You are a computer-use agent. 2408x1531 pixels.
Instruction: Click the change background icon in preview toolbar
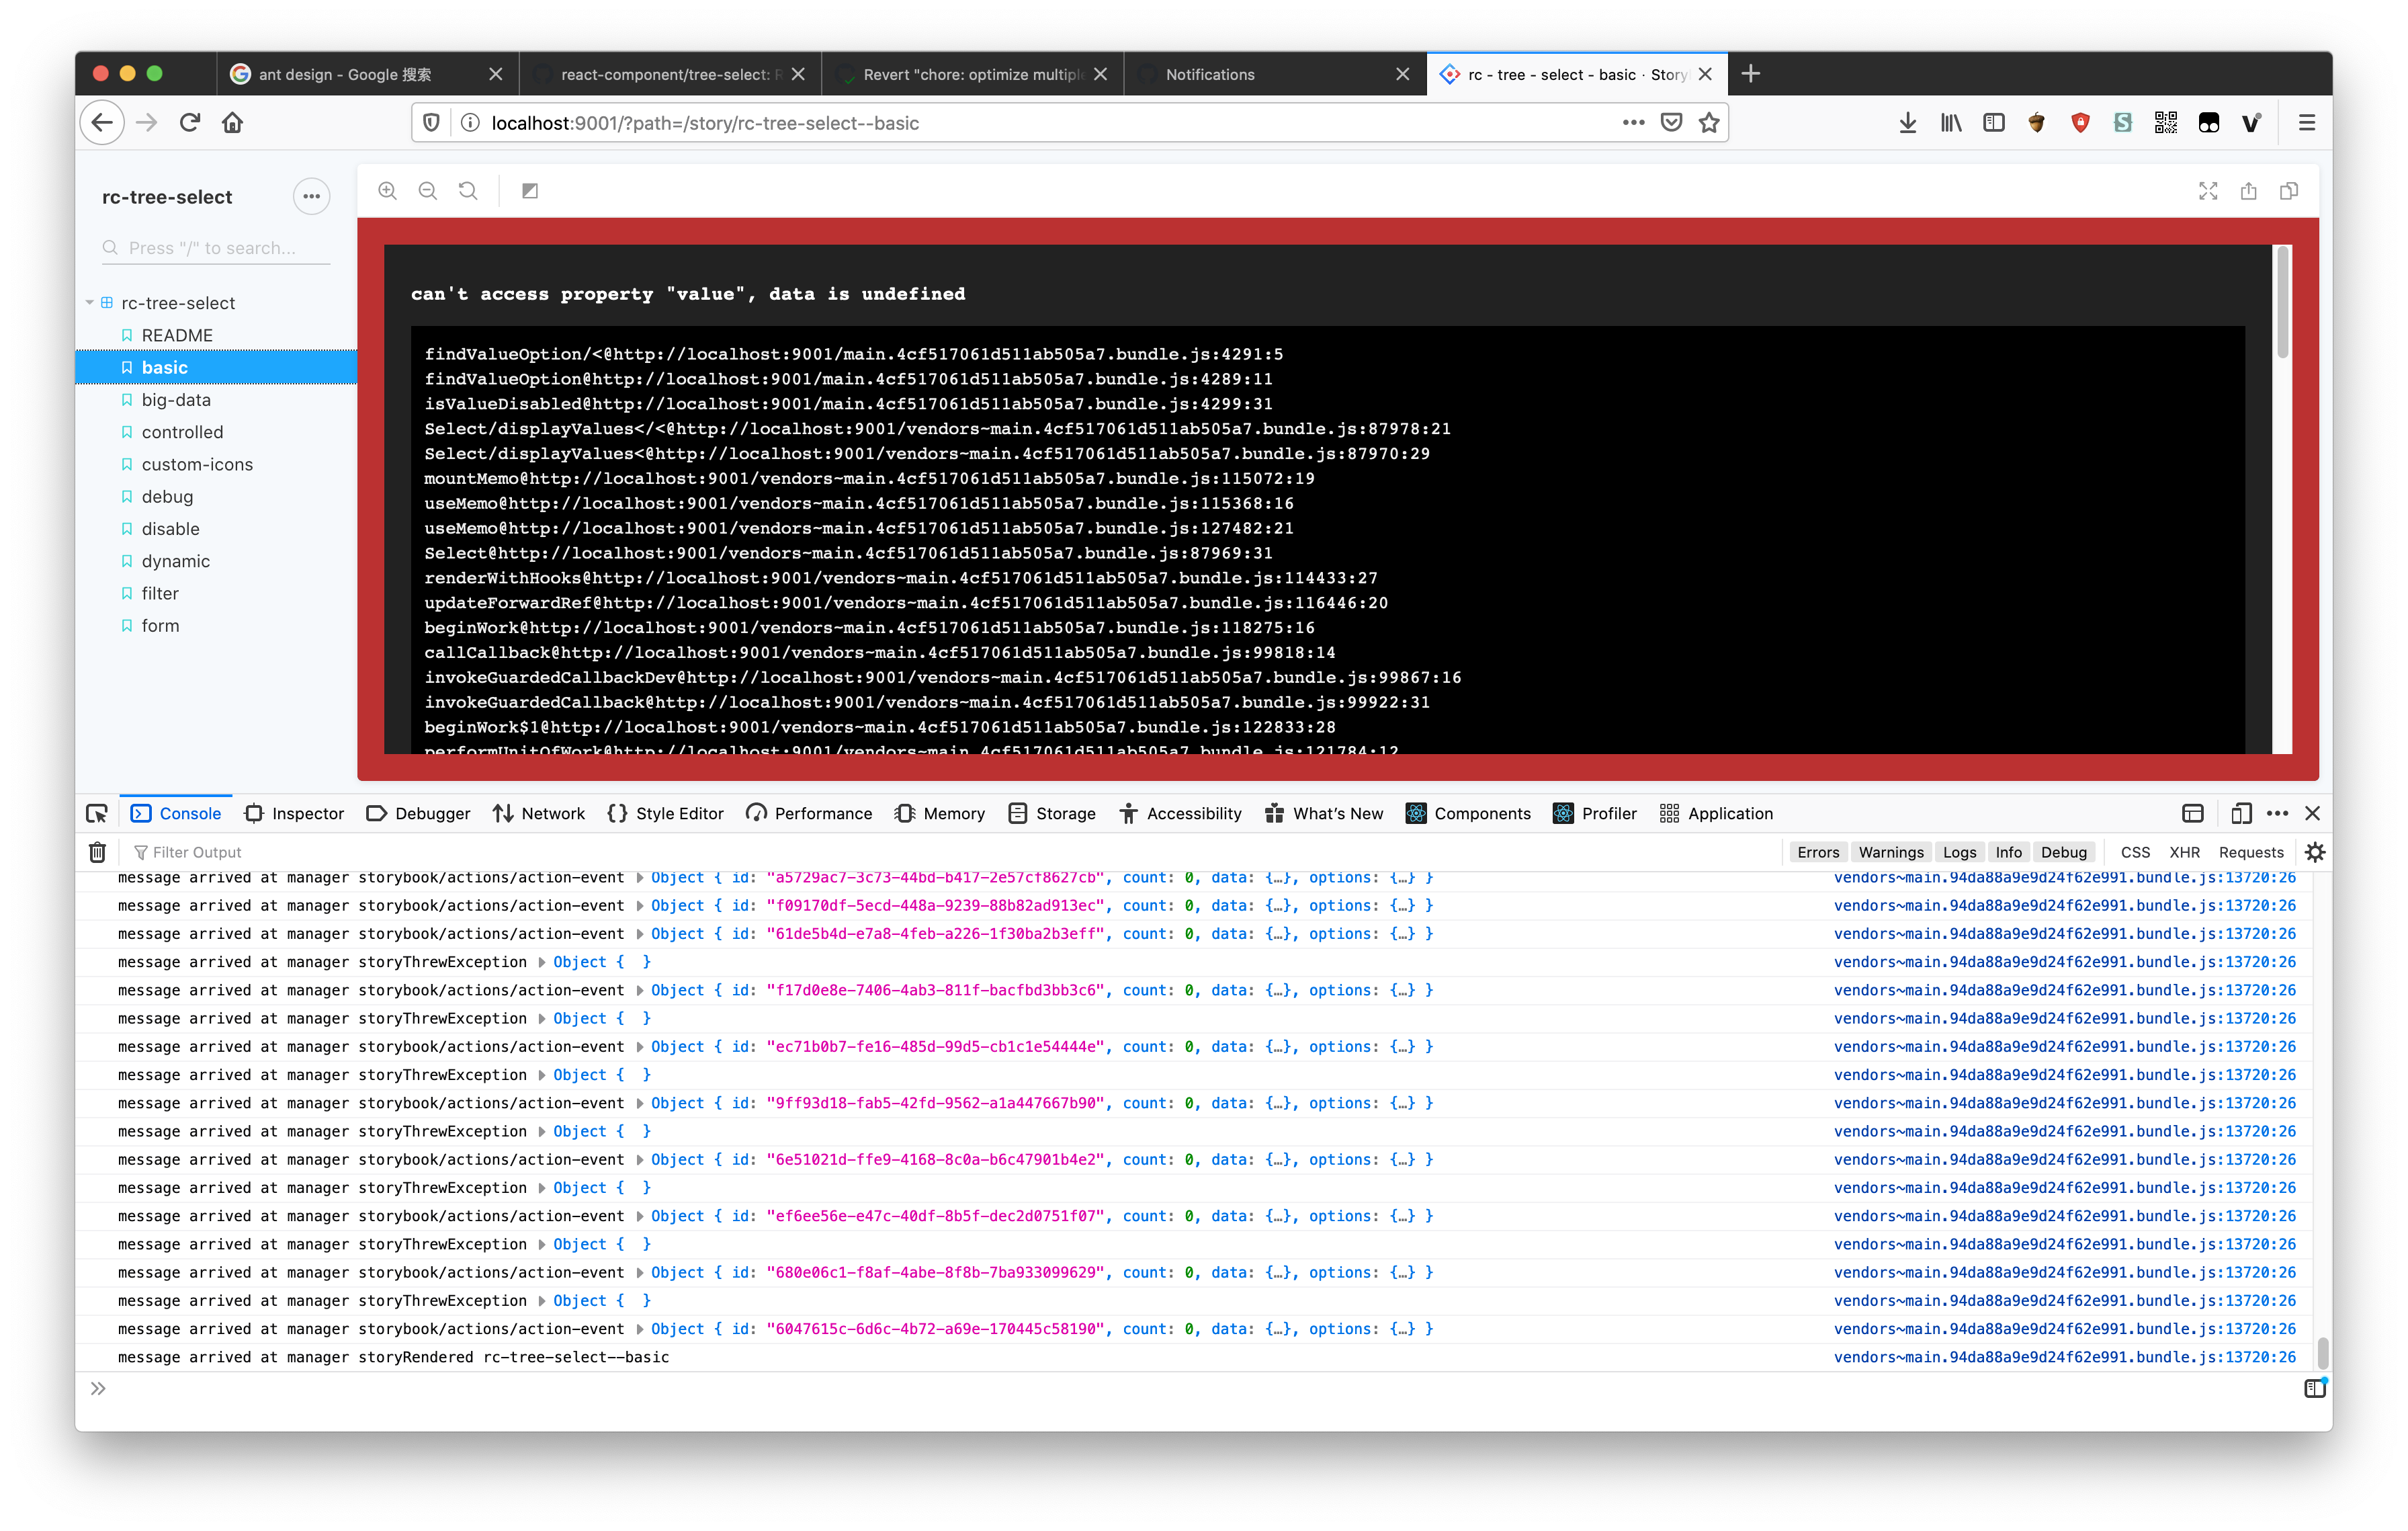click(530, 191)
